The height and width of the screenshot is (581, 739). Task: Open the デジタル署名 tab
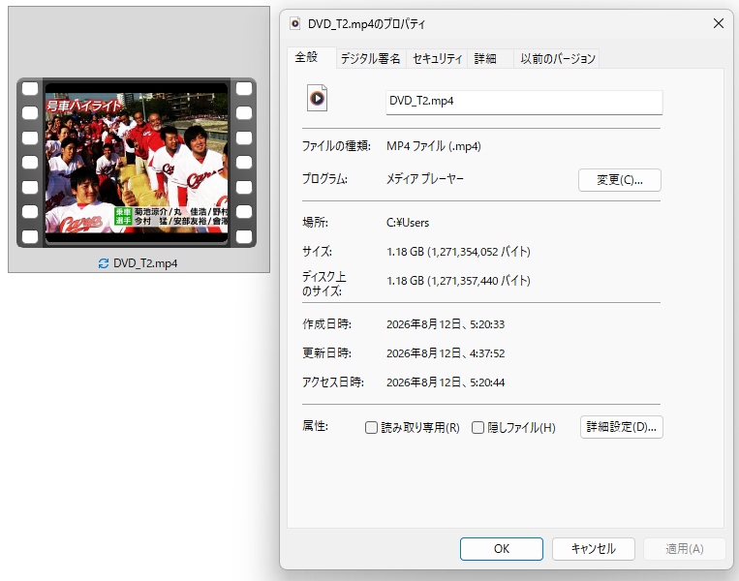point(370,58)
